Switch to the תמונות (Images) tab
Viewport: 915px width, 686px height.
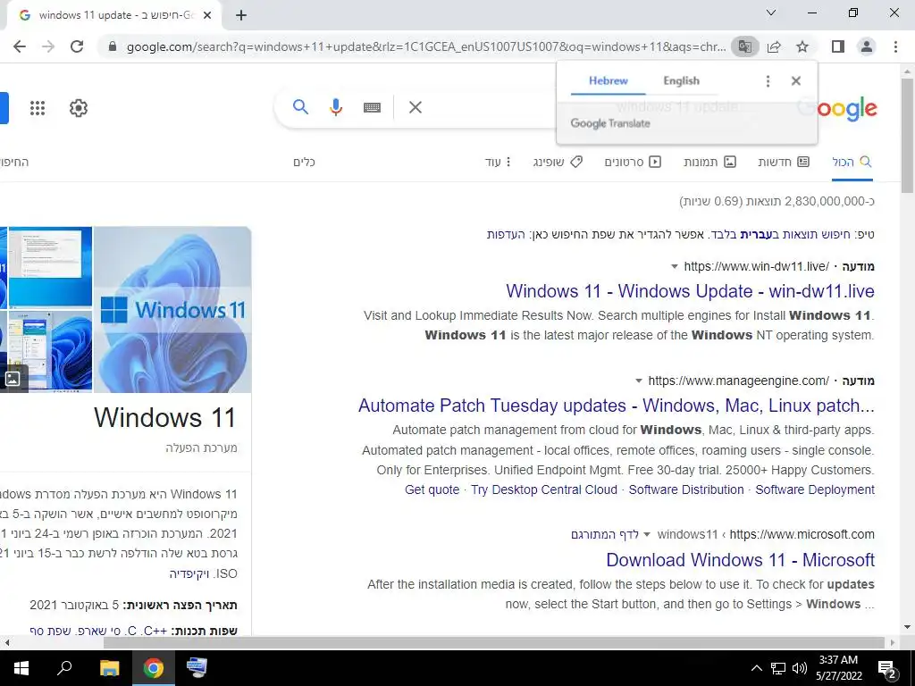click(x=709, y=162)
